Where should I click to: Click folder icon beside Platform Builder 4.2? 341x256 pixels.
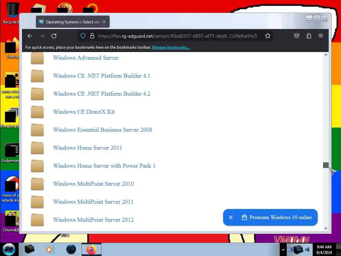[37, 94]
